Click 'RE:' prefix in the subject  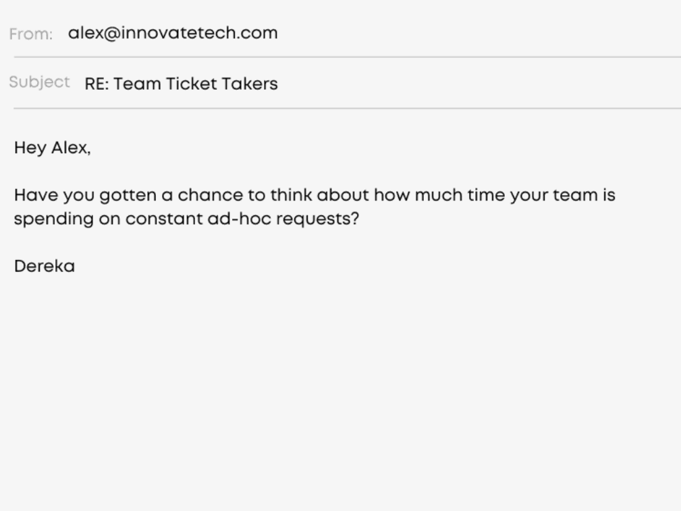click(97, 84)
